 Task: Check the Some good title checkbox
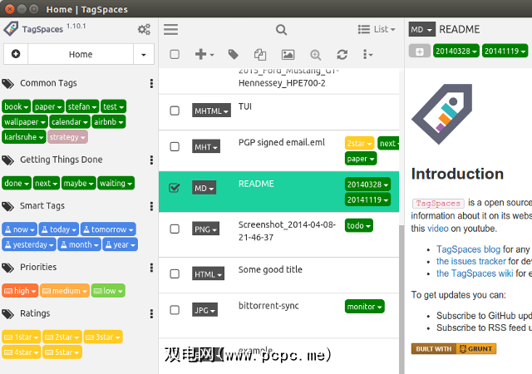(x=175, y=274)
